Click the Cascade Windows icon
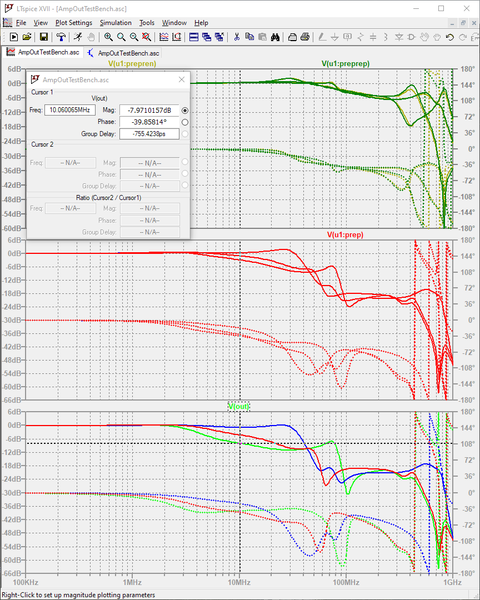The width and height of the screenshot is (480, 600). [207, 37]
